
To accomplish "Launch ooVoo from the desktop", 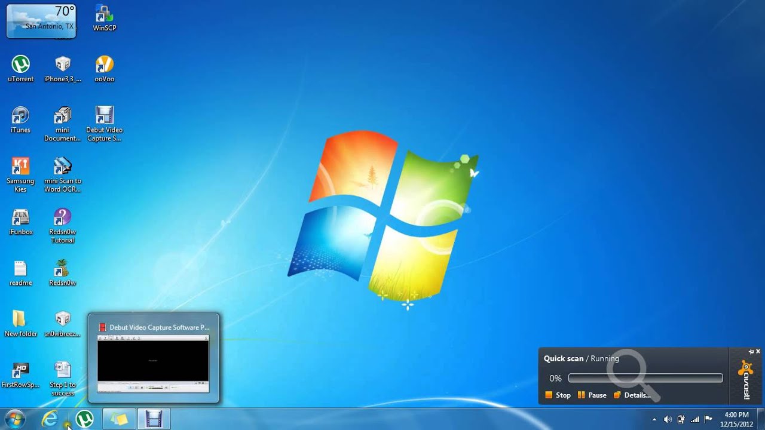I will (x=104, y=69).
